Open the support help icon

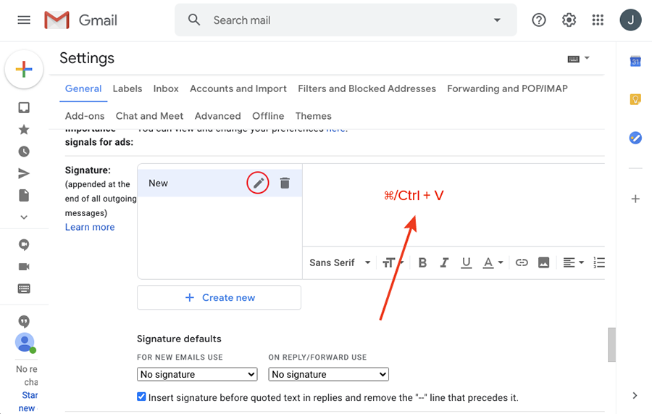tap(539, 20)
